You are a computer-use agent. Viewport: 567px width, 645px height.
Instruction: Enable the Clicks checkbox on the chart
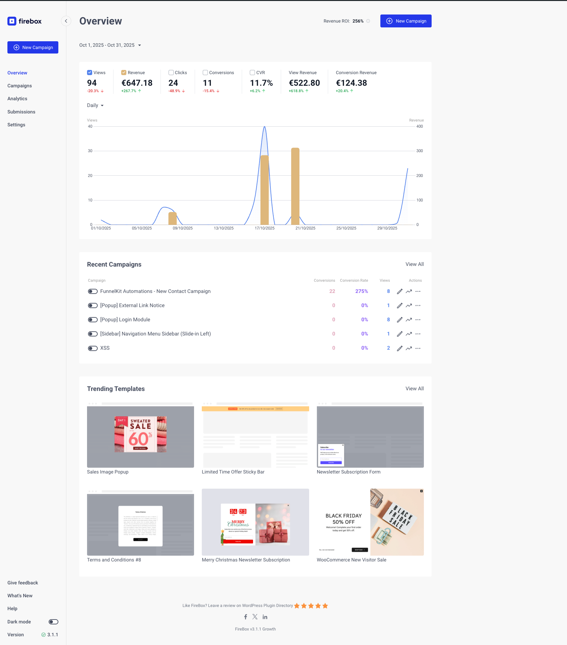tap(171, 73)
